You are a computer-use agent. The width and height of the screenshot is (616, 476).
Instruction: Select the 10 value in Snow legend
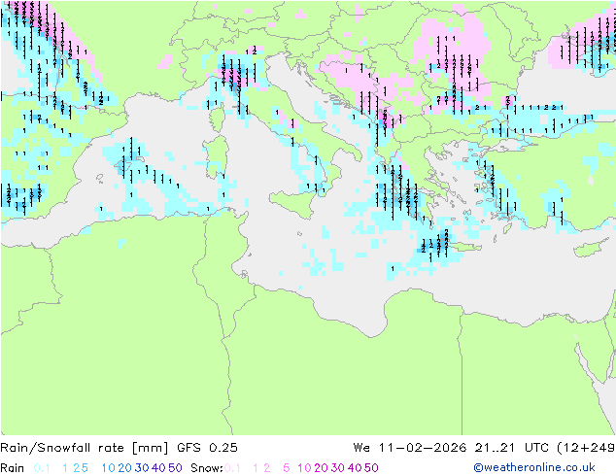tap(304, 468)
